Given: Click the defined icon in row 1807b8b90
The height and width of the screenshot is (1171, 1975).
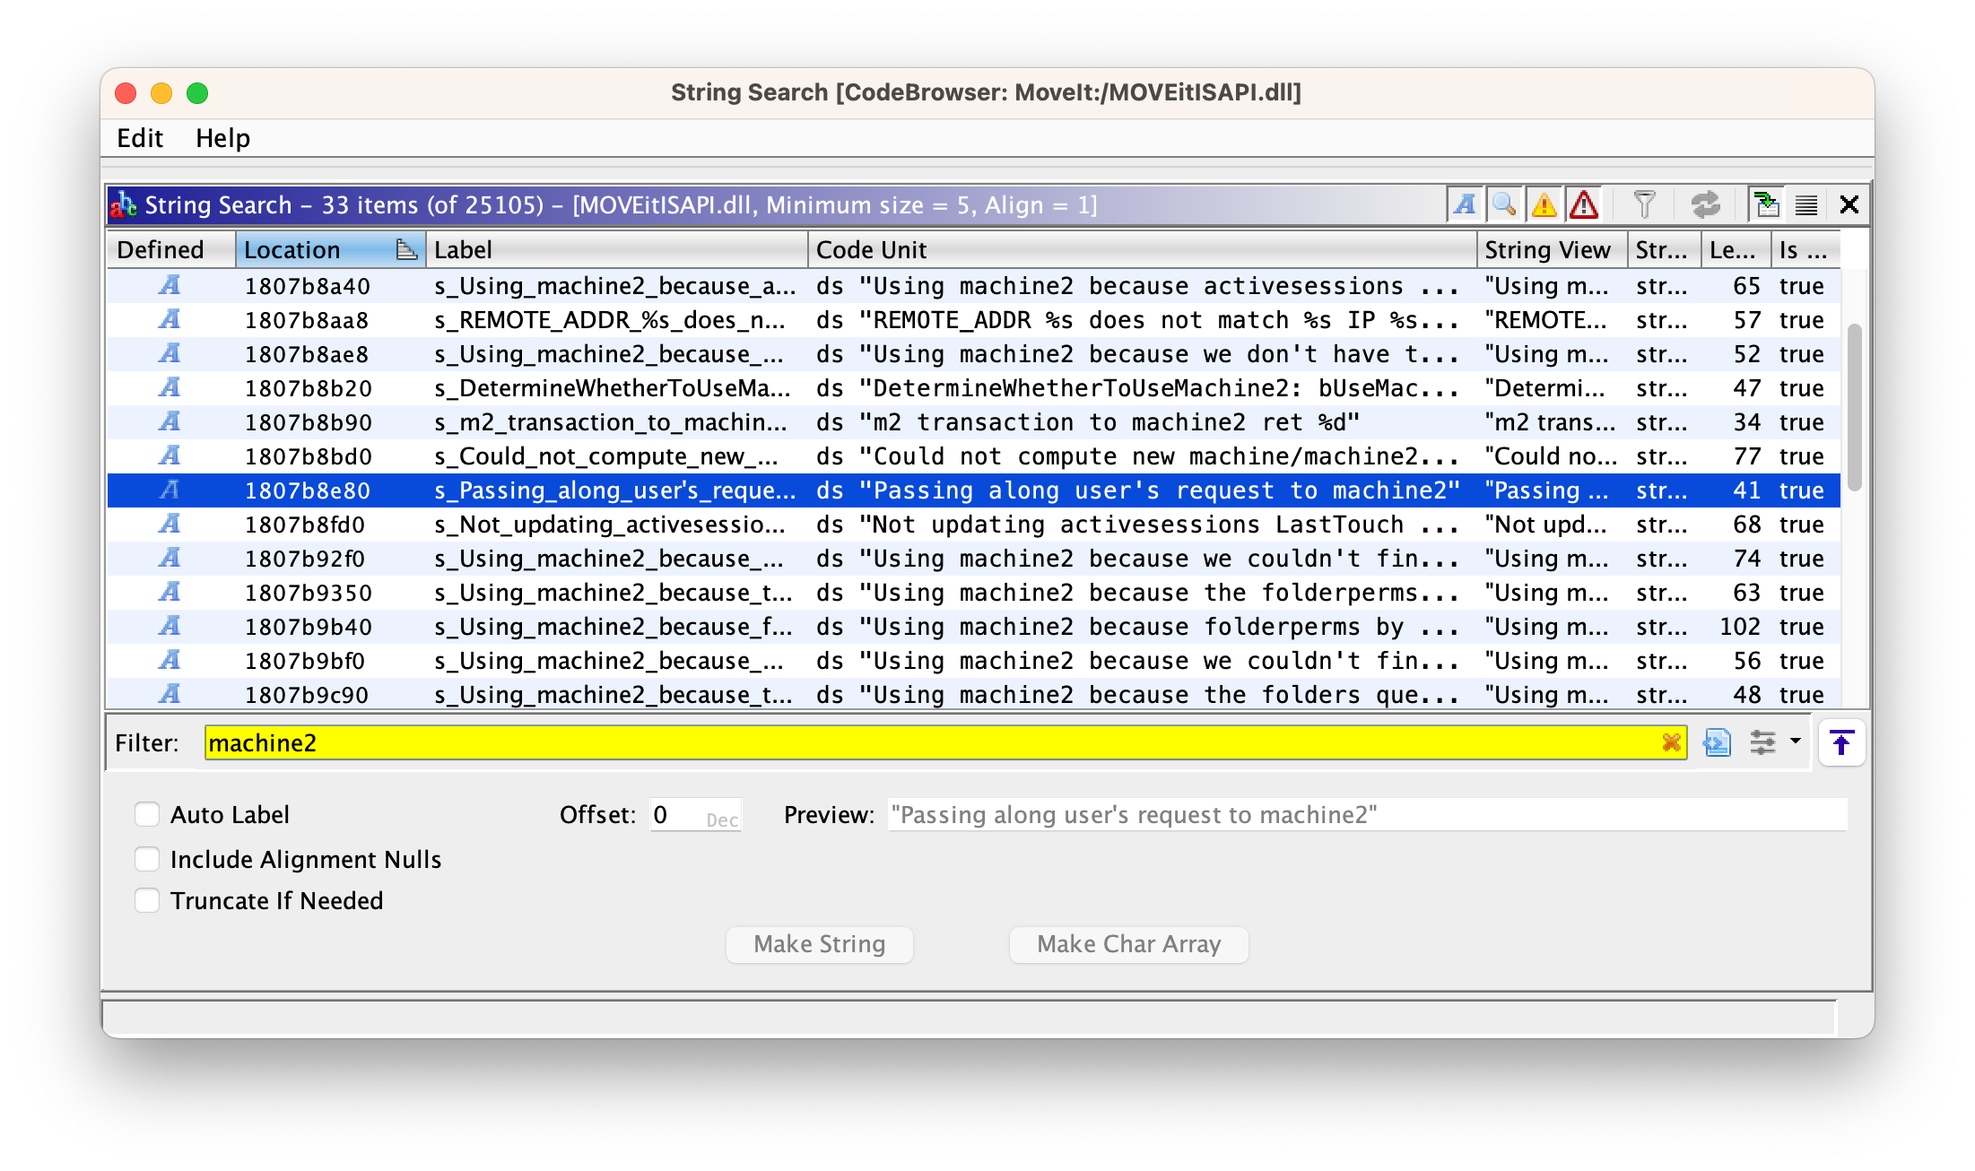Looking at the screenshot, I should (170, 421).
